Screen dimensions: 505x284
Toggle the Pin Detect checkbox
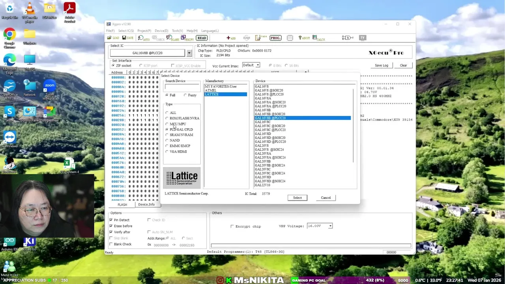click(x=111, y=220)
